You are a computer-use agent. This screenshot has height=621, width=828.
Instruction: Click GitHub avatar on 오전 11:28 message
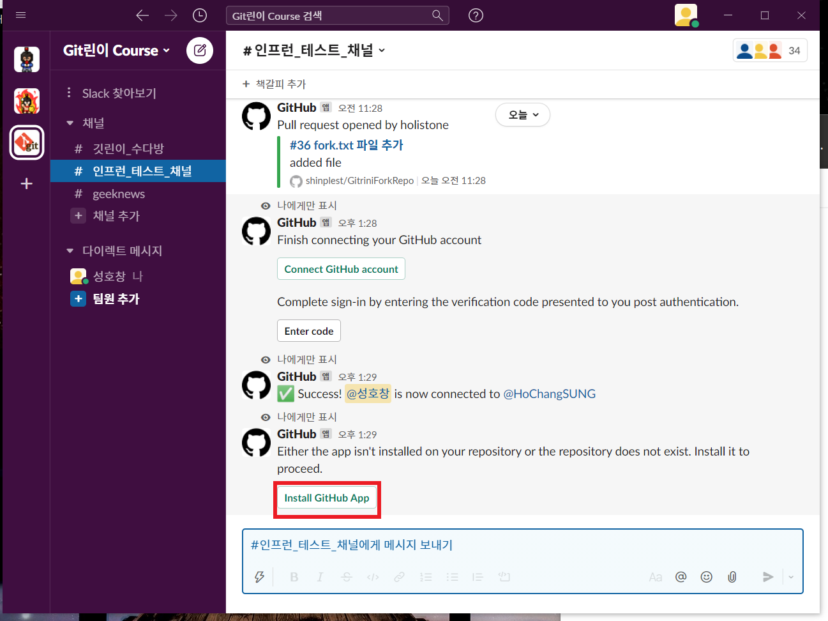point(256,116)
